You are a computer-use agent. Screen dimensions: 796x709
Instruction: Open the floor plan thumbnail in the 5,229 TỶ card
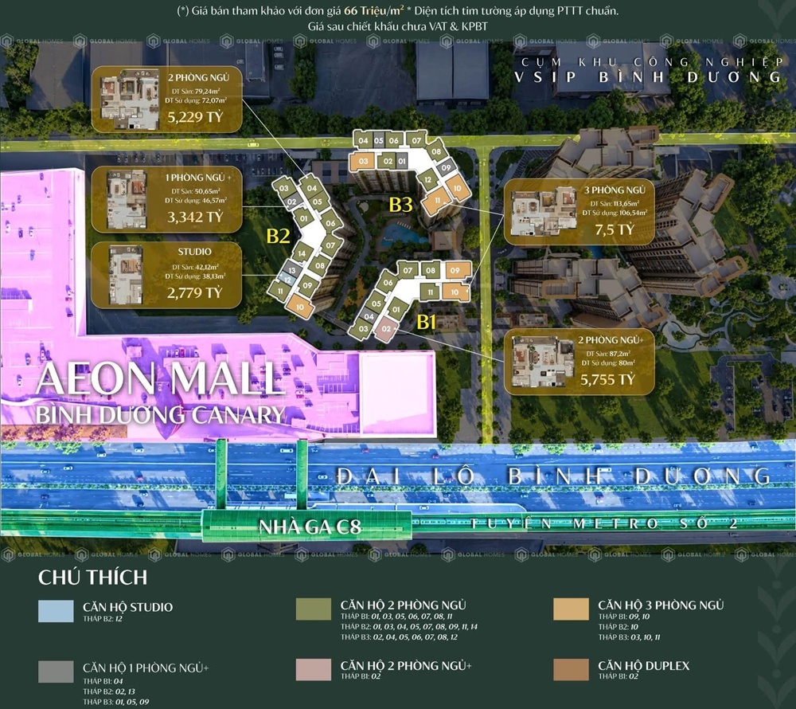[130, 100]
